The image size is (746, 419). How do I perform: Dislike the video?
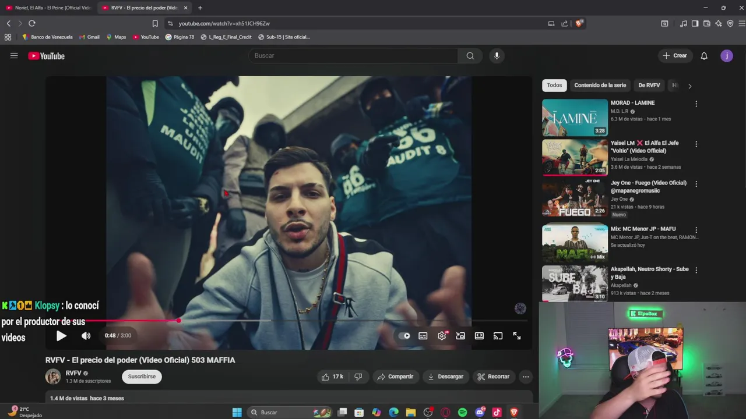(358, 377)
